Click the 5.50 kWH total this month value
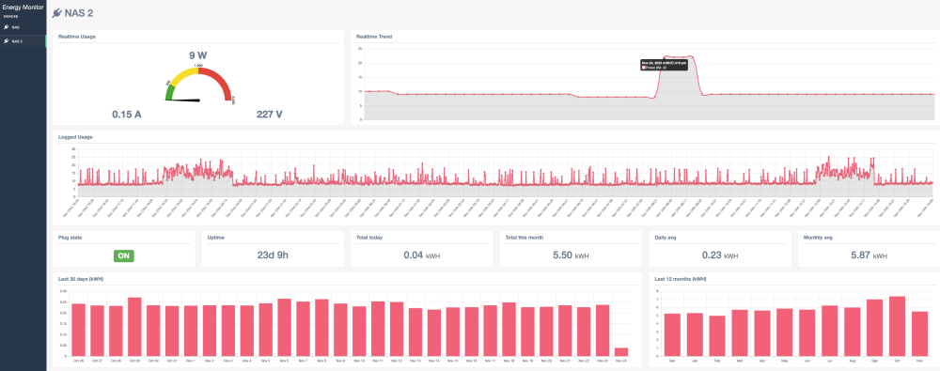Image resolution: width=940 pixels, height=371 pixels. 571,255
